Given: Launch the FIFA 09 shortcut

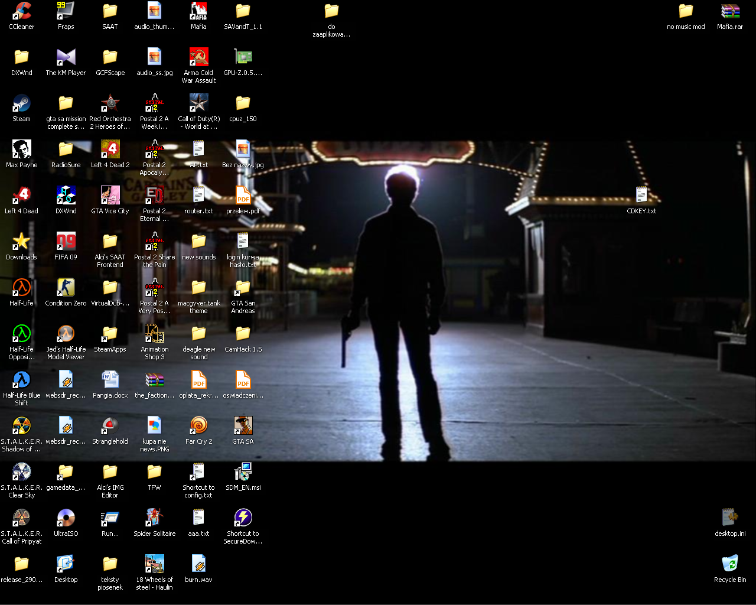Looking at the screenshot, I should point(66,241).
